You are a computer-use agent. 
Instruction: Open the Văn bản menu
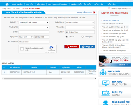tap(41, 4)
